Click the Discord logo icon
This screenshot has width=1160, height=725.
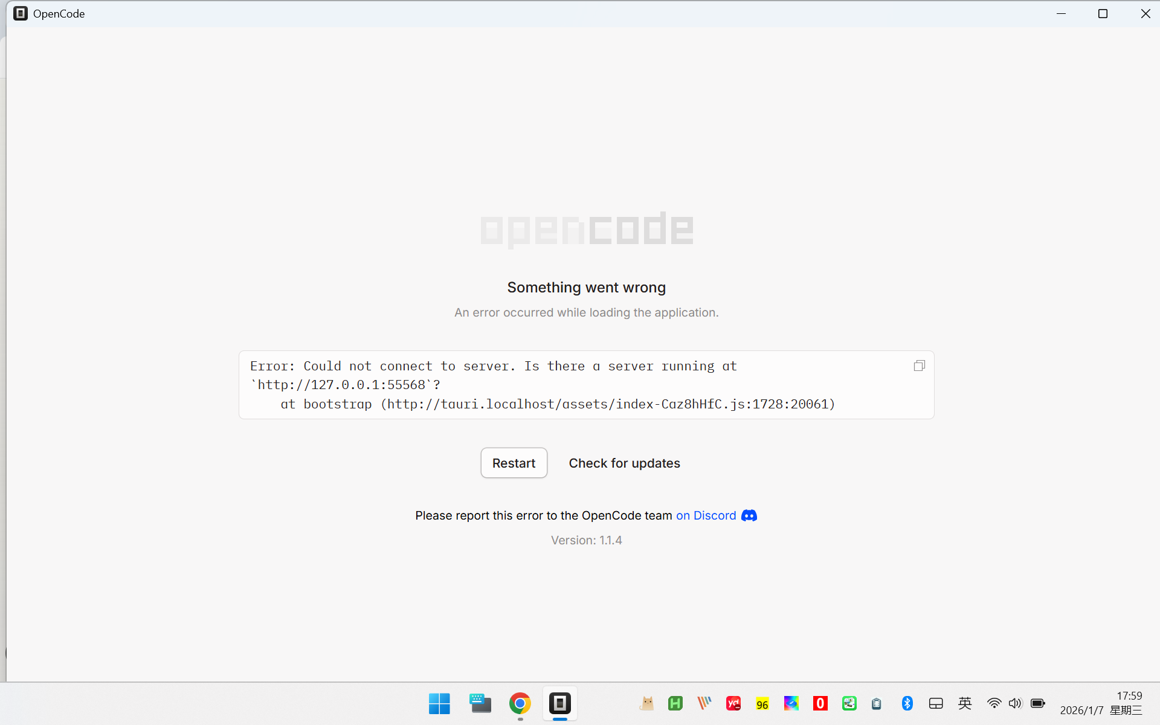click(749, 515)
